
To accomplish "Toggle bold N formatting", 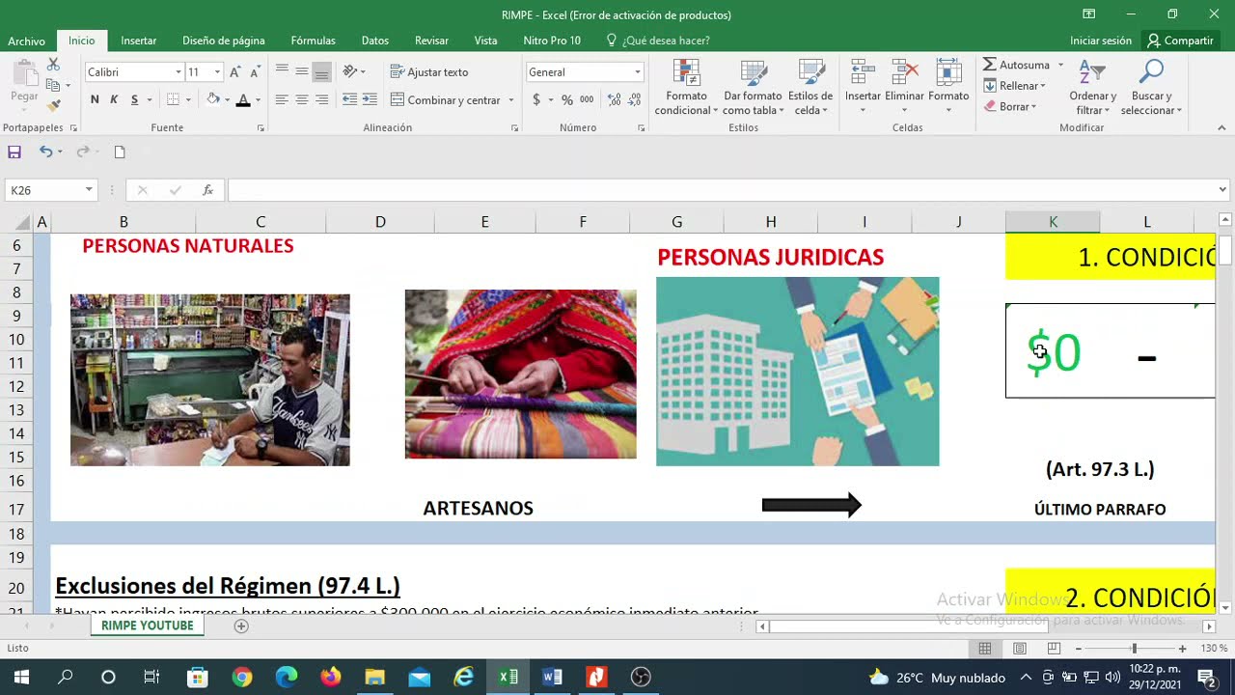I will click(x=95, y=99).
